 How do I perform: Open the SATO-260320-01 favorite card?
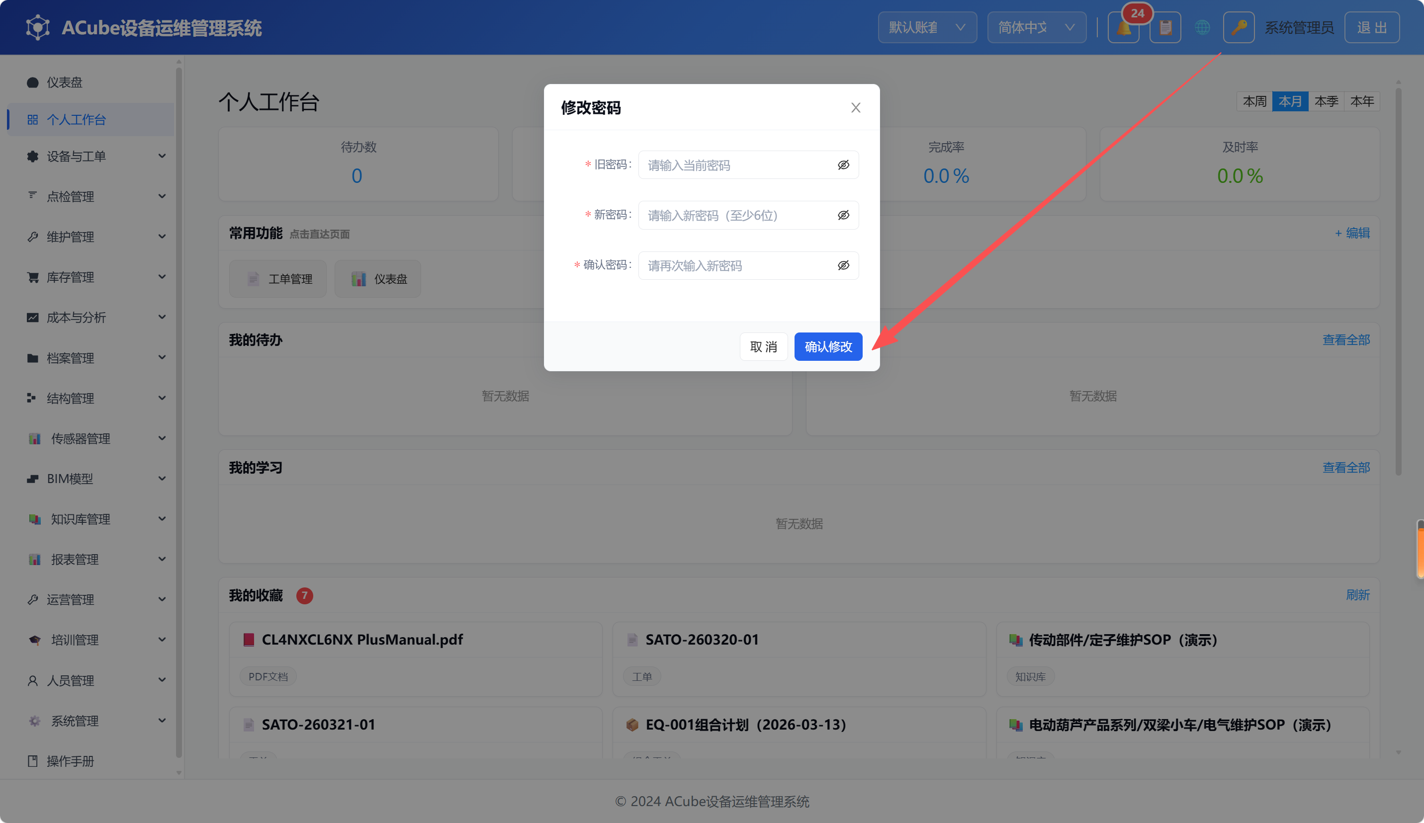click(x=799, y=658)
